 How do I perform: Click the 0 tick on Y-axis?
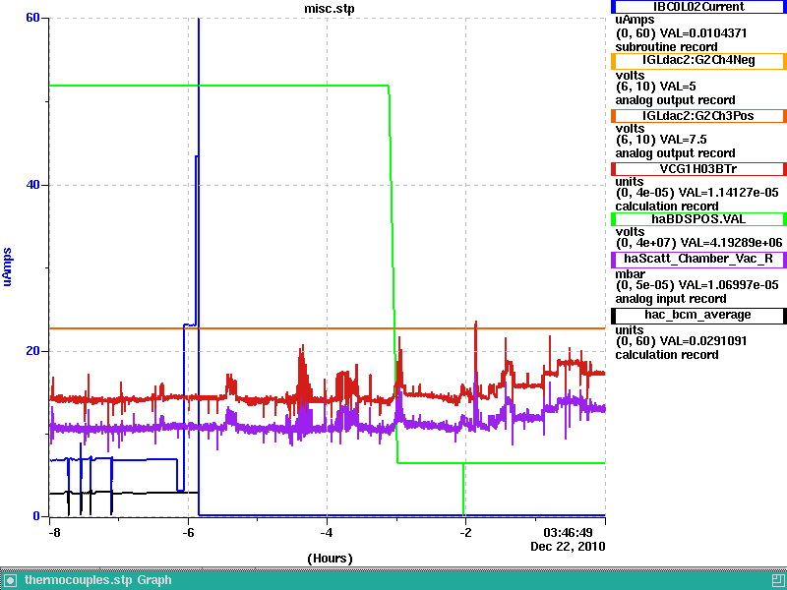coord(36,515)
